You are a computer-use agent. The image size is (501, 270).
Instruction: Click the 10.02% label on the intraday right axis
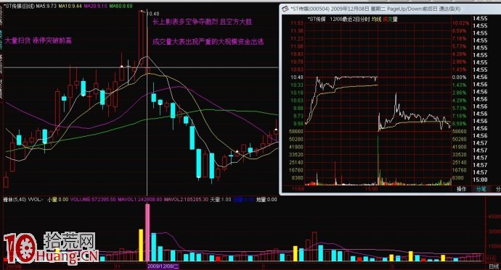tap(460, 23)
